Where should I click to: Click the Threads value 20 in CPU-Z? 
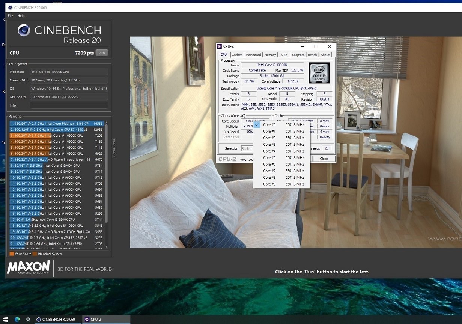click(x=327, y=148)
